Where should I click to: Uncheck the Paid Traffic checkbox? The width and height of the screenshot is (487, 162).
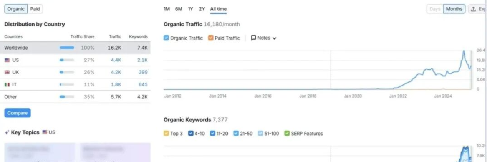click(210, 38)
